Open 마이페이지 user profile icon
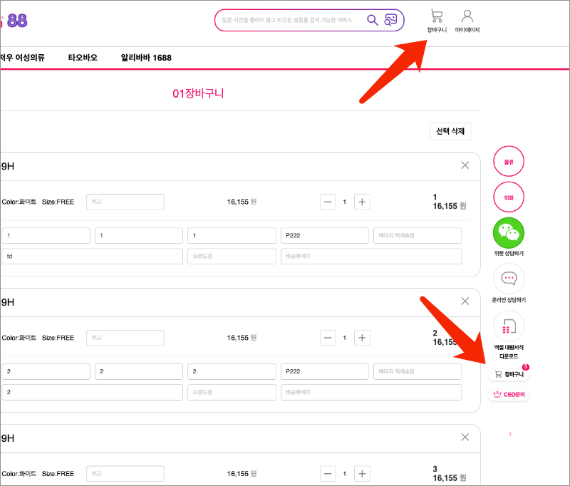This screenshot has height=486, width=570. [x=467, y=17]
